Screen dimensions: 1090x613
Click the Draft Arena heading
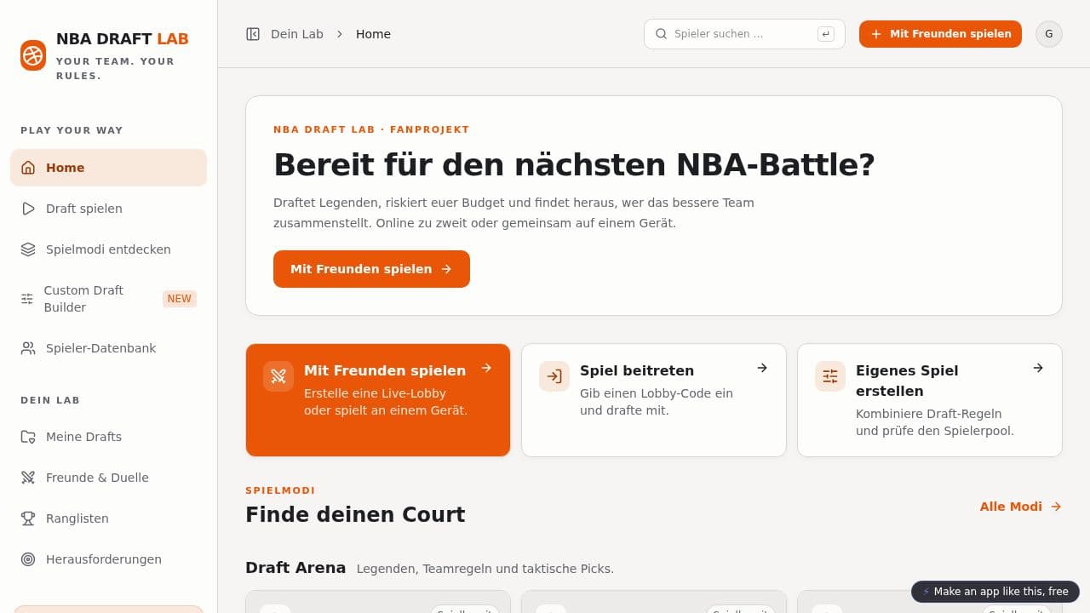[295, 568]
